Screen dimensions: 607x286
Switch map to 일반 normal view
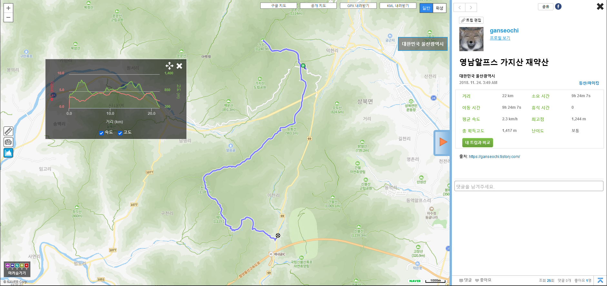(x=426, y=8)
